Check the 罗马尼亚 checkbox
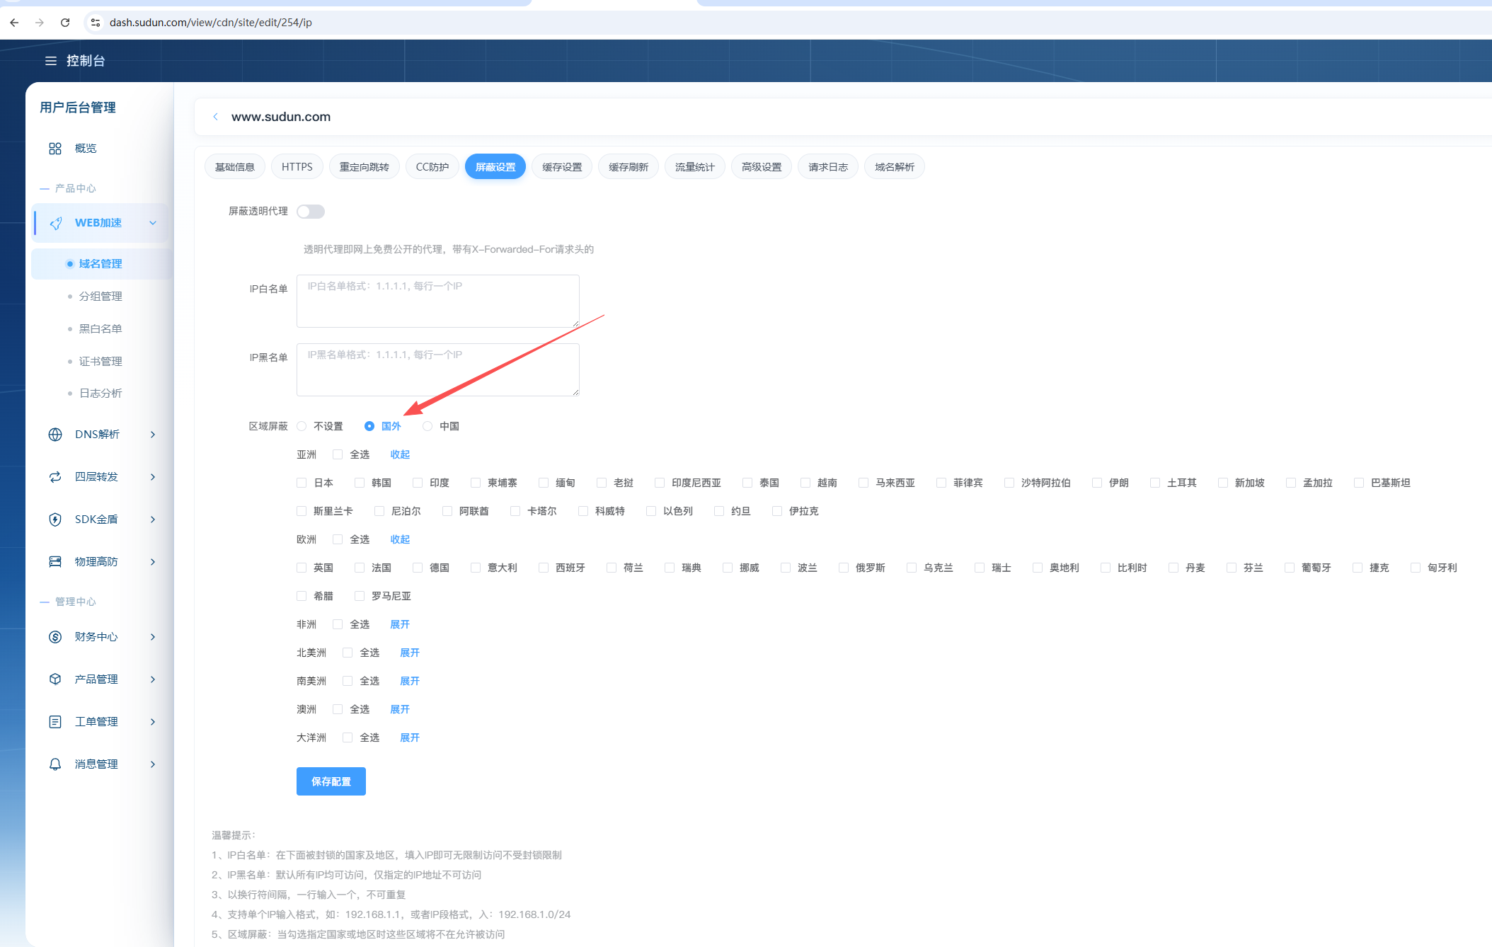This screenshot has height=947, width=1492. 360,596
